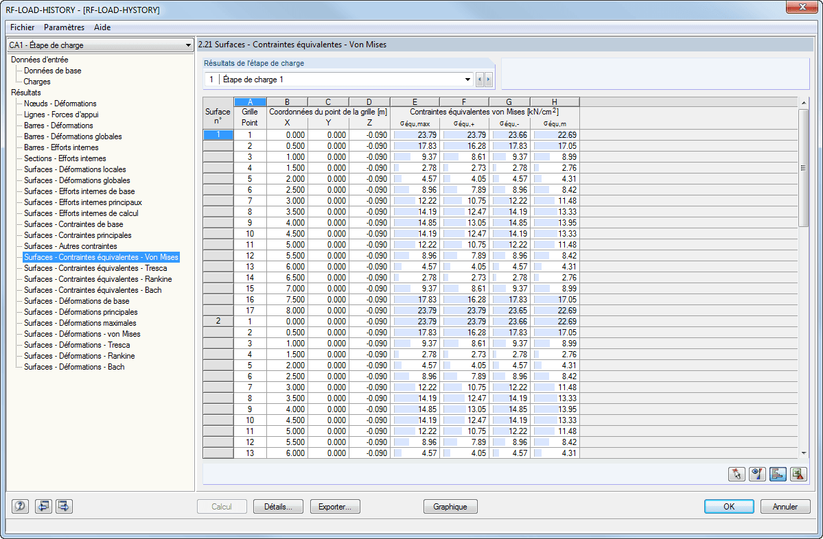
Task: Open the Étape de charge 1 combo box
Action: coord(338,80)
